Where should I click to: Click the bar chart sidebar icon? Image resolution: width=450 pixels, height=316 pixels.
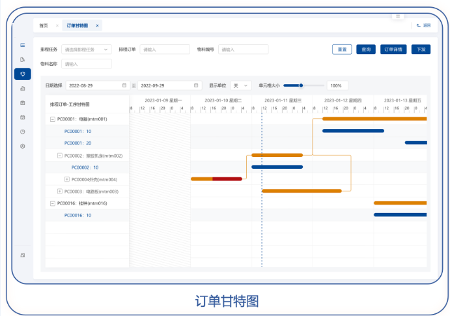[22, 88]
